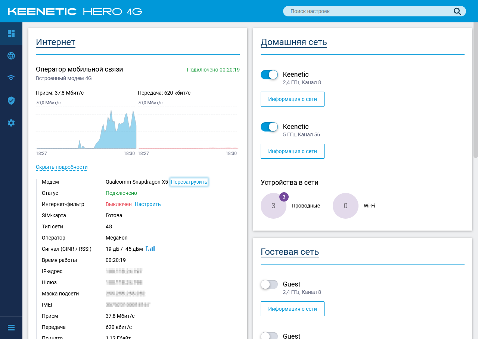The width and height of the screenshot is (478, 339).
Task: Open the dashboard grid icon in sidebar
Action: point(11,34)
